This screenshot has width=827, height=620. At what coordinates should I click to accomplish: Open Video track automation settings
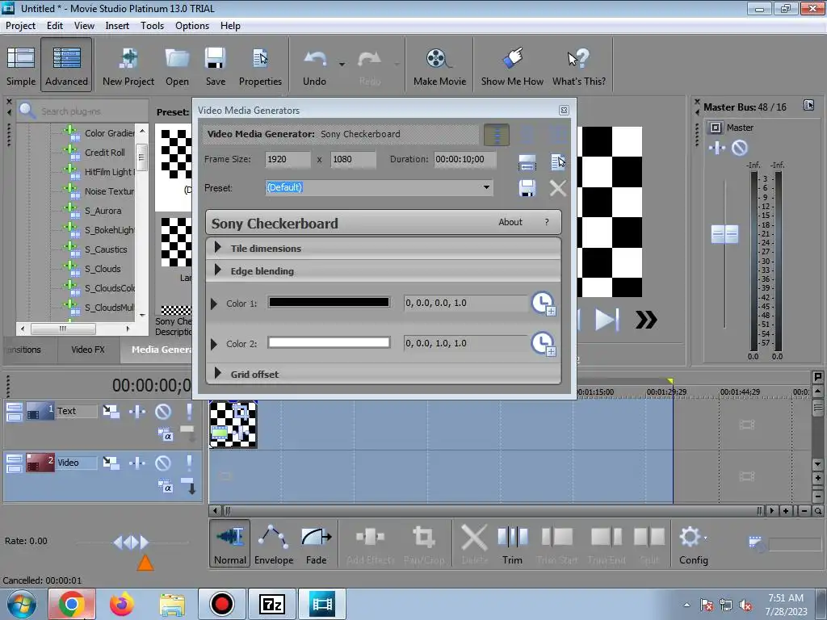[137, 463]
